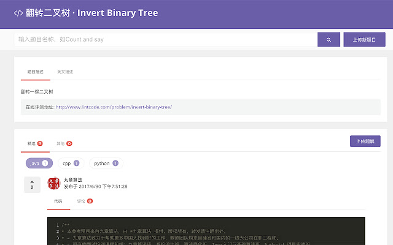Screen dimensions: 393x245
Task: Click the 上传新题目 button
Action: [364, 40]
